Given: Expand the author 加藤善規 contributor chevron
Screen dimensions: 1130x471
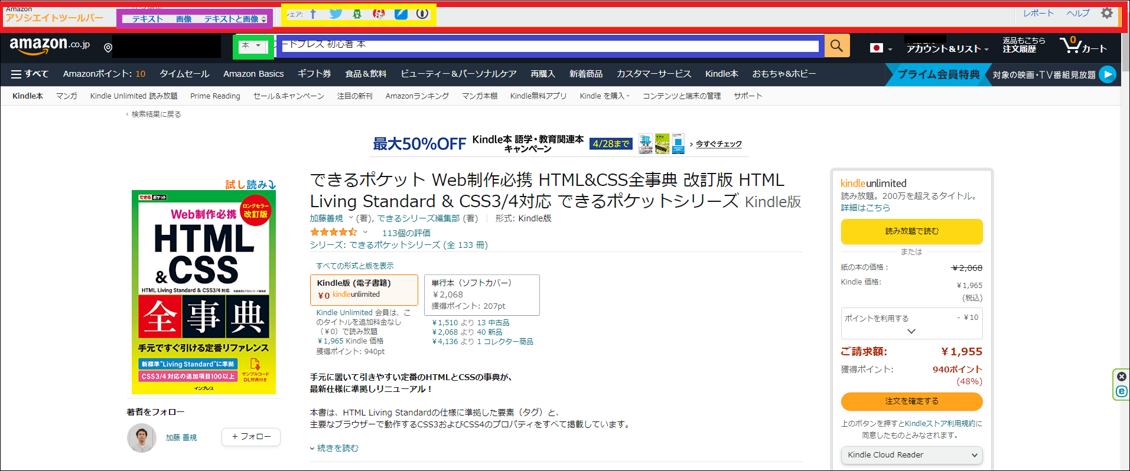Looking at the screenshot, I should coord(351,218).
